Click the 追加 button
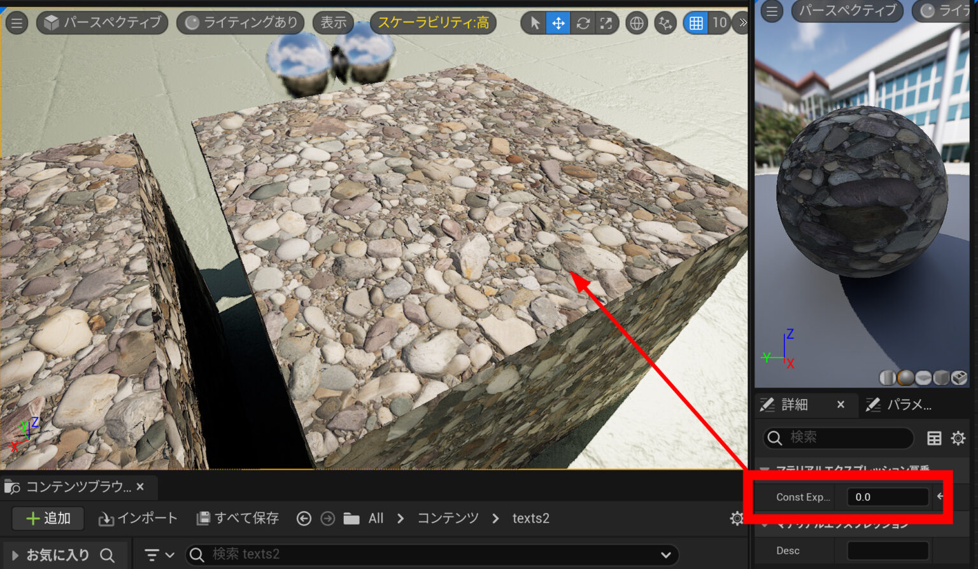 [47, 518]
